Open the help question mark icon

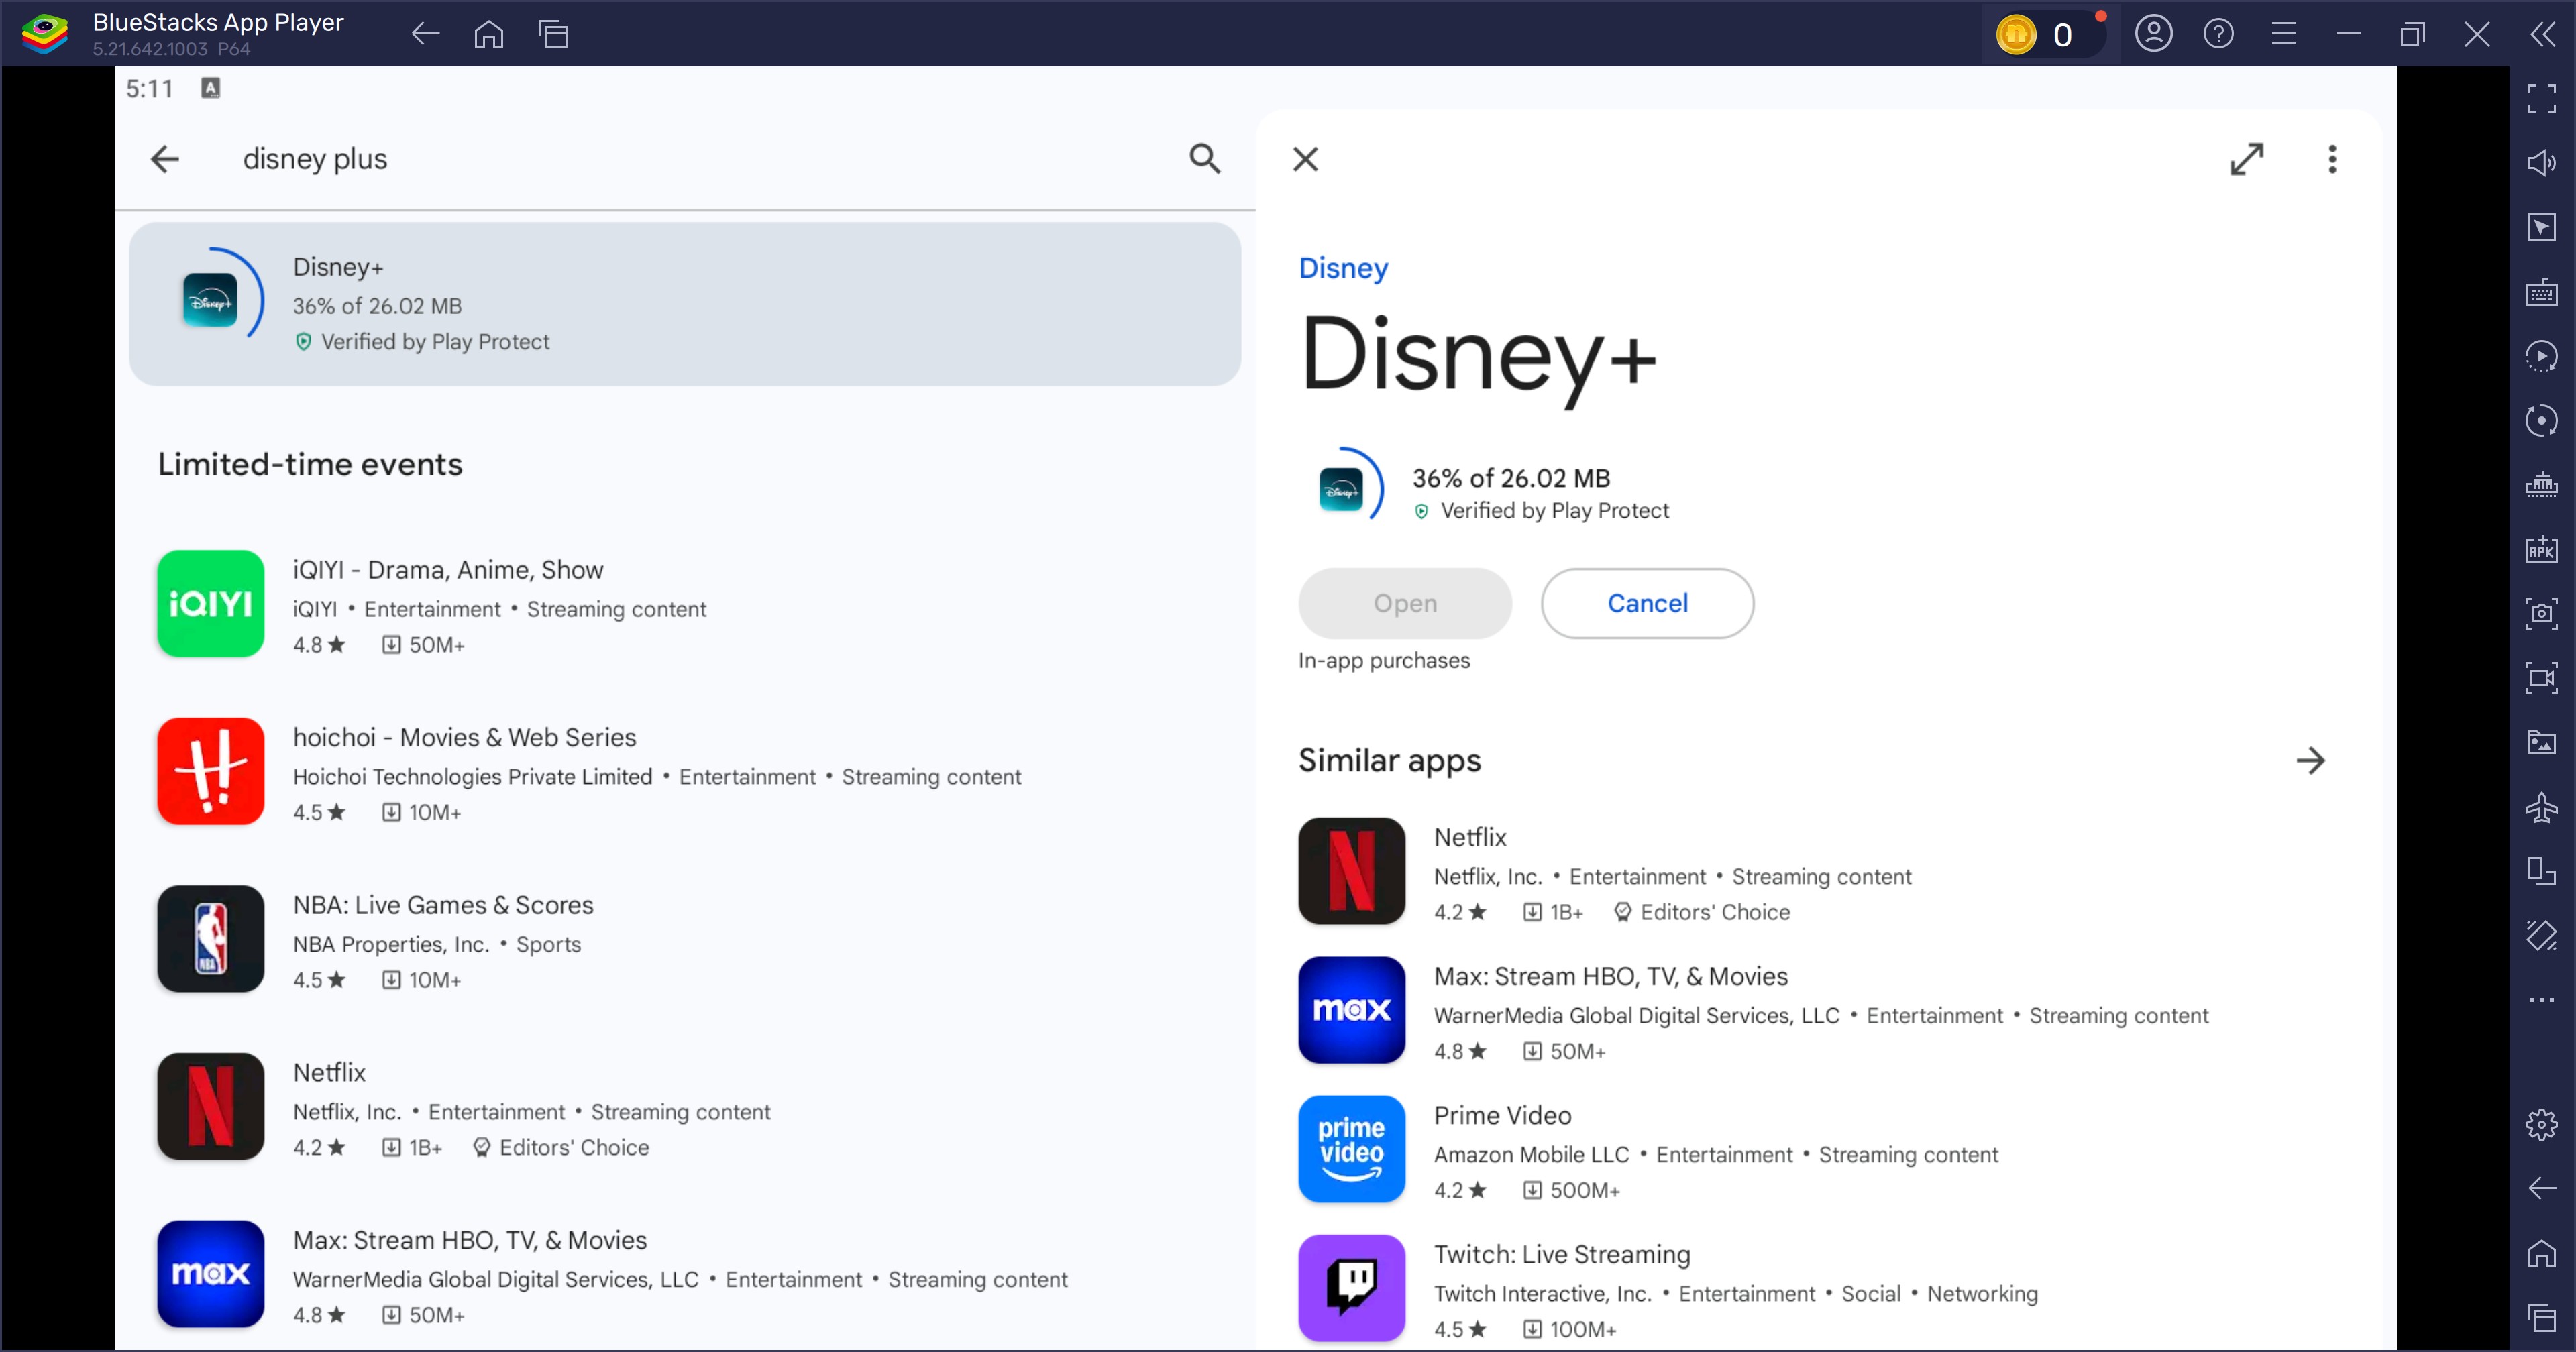click(x=2218, y=35)
